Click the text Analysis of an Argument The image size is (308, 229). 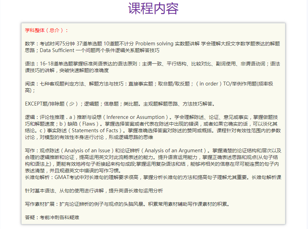coord(174,151)
